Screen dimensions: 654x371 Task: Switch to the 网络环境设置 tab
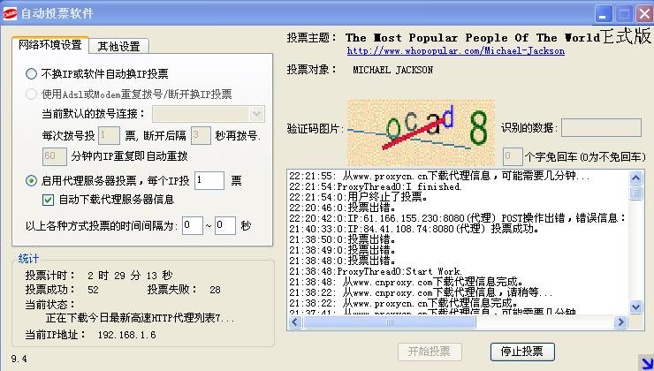(50, 45)
